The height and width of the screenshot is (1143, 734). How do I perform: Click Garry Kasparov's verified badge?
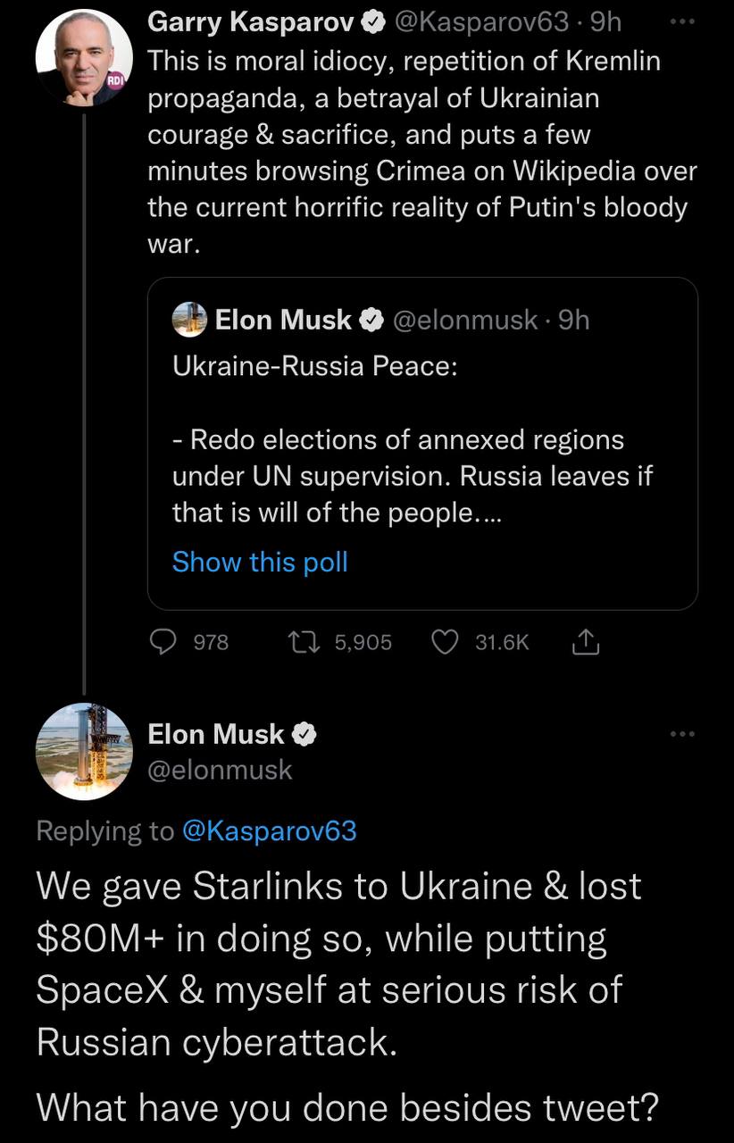click(x=372, y=22)
